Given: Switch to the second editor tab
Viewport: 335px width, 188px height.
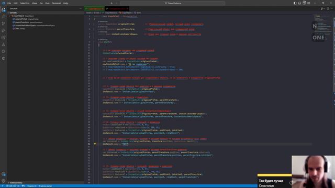Looking at the screenshot, I should coord(117,9).
